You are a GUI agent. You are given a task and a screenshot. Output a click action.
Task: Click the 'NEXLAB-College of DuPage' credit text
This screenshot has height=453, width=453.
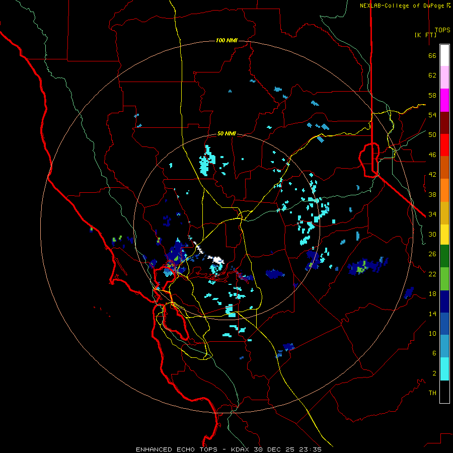[x=402, y=6]
